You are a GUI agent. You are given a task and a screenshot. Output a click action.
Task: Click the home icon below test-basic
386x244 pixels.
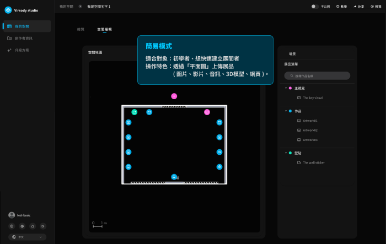33,226
